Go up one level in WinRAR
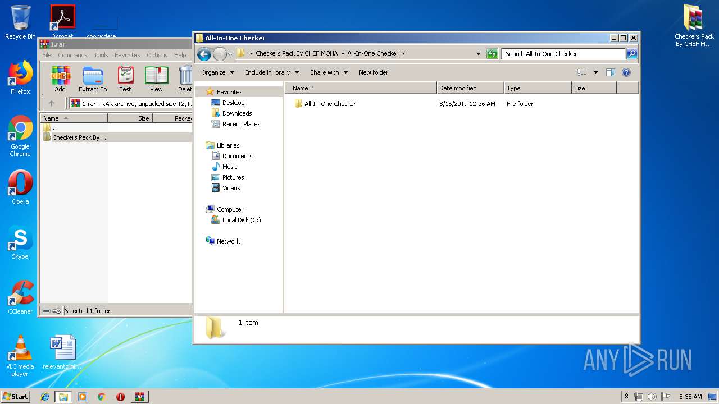This screenshot has width=719, height=404. [x=52, y=103]
